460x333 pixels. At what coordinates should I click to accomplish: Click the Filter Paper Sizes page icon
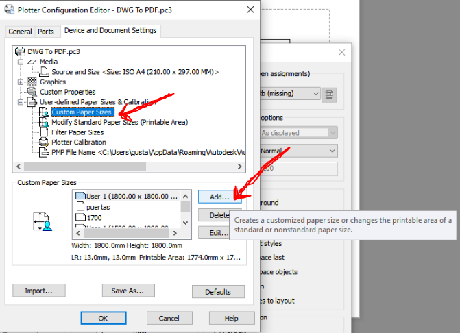[45, 132]
